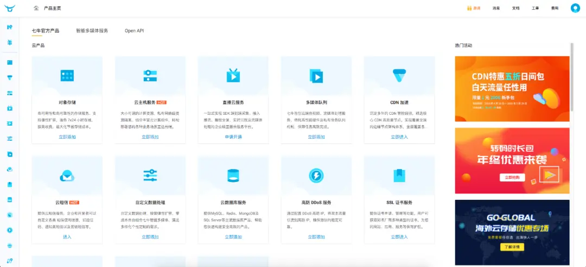The width and height of the screenshot is (586, 267).
Task: Click the home icon beside 产品主页
Action: (x=36, y=8)
